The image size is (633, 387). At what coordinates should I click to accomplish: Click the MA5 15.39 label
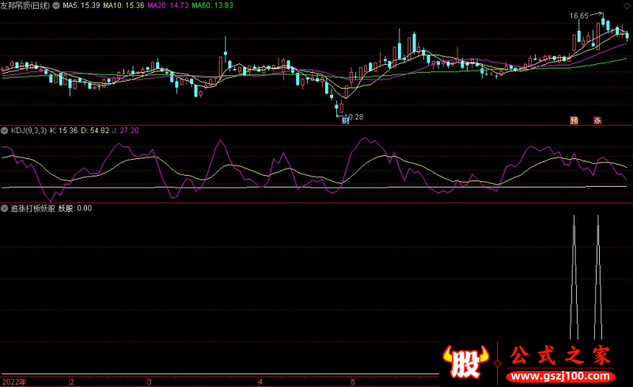tap(81, 6)
